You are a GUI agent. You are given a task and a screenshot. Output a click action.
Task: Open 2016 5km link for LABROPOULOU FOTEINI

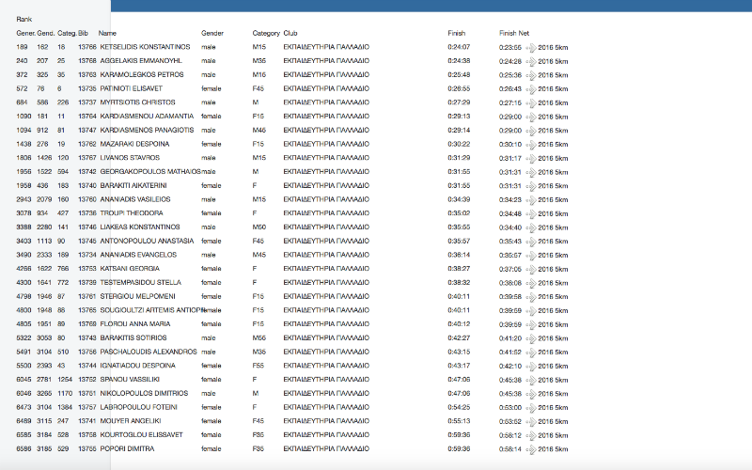click(x=553, y=408)
